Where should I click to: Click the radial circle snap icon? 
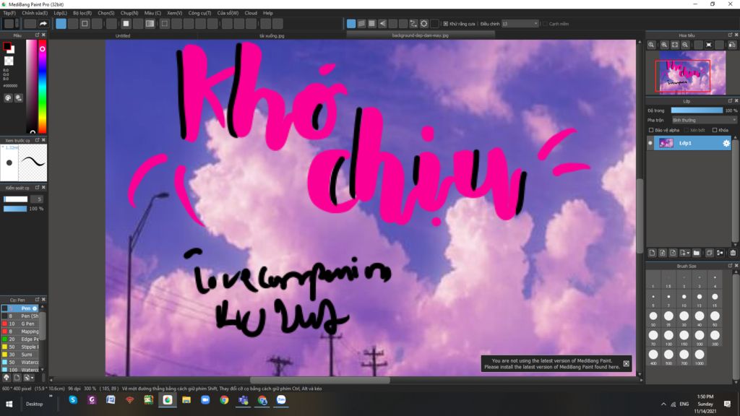click(x=423, y=24)
